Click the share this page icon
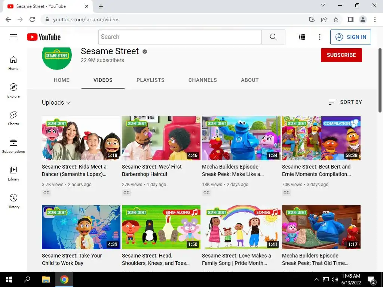 [324, 19]
